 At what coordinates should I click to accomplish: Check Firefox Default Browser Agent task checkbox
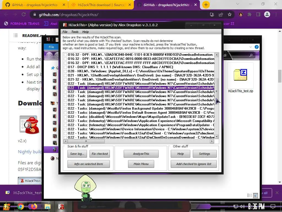click(x=66, y=113)
